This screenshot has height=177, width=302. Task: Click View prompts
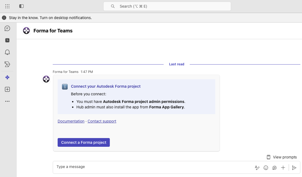[x=282, y=157]
